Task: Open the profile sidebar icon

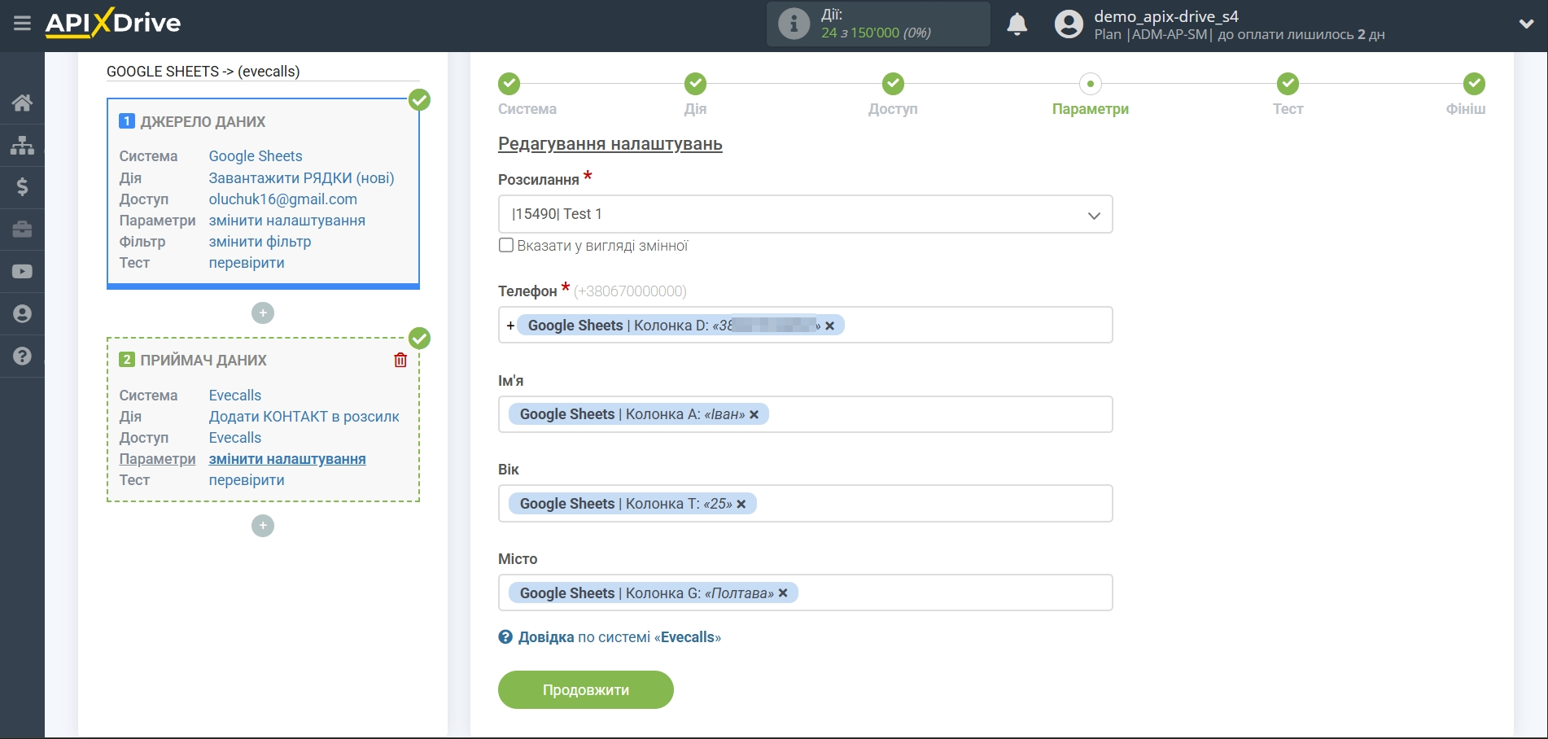Action: tap(22, 314)
